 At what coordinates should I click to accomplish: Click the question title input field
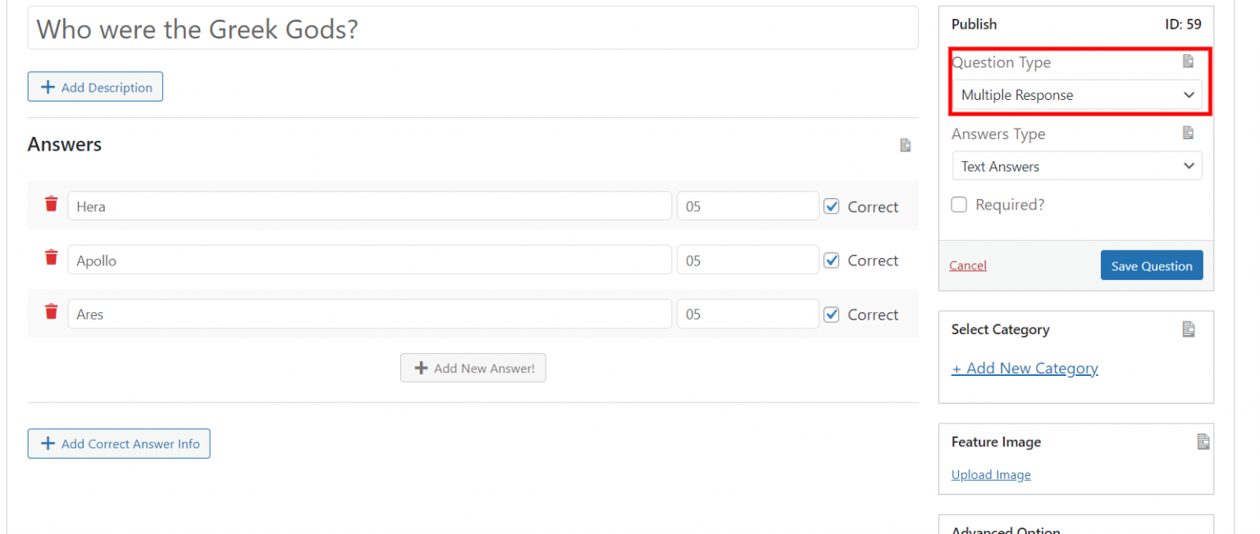[472, 29]
